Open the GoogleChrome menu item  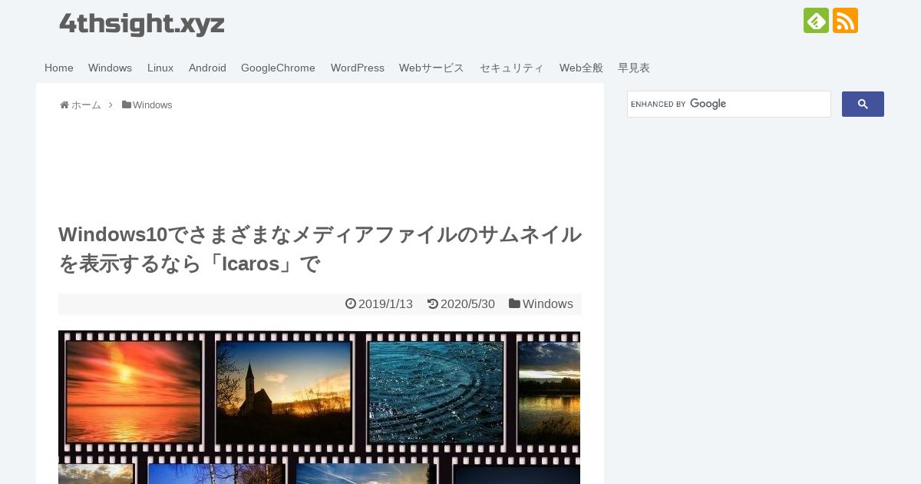point(278,68)
